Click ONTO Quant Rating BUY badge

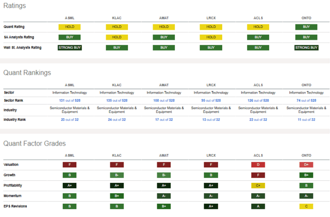[306, 27]
